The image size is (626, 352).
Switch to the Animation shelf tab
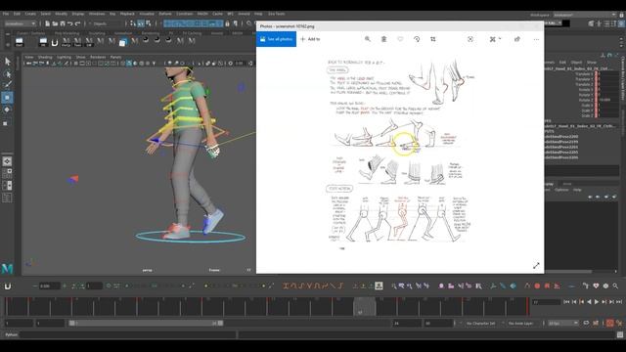(x=123, y=33)
